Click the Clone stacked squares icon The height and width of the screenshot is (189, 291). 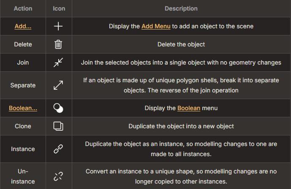[x=58, y=126]
